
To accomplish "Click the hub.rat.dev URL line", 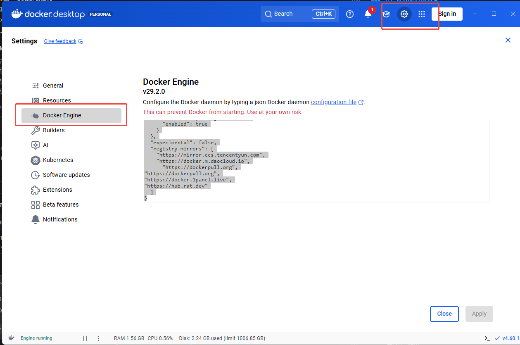I will pos(176,186).
